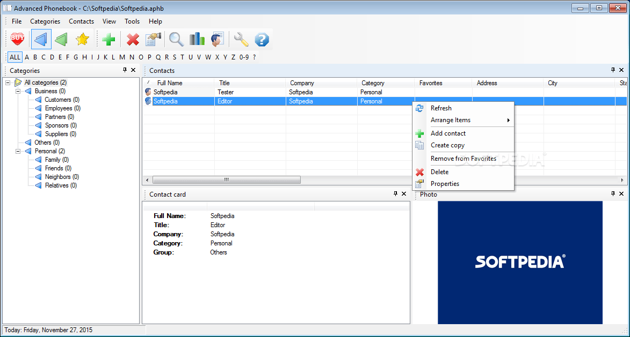The height and width of the screenshot is (337, 630).
Task: Click the bar chart statistics icon
Action: click(197, 39)
